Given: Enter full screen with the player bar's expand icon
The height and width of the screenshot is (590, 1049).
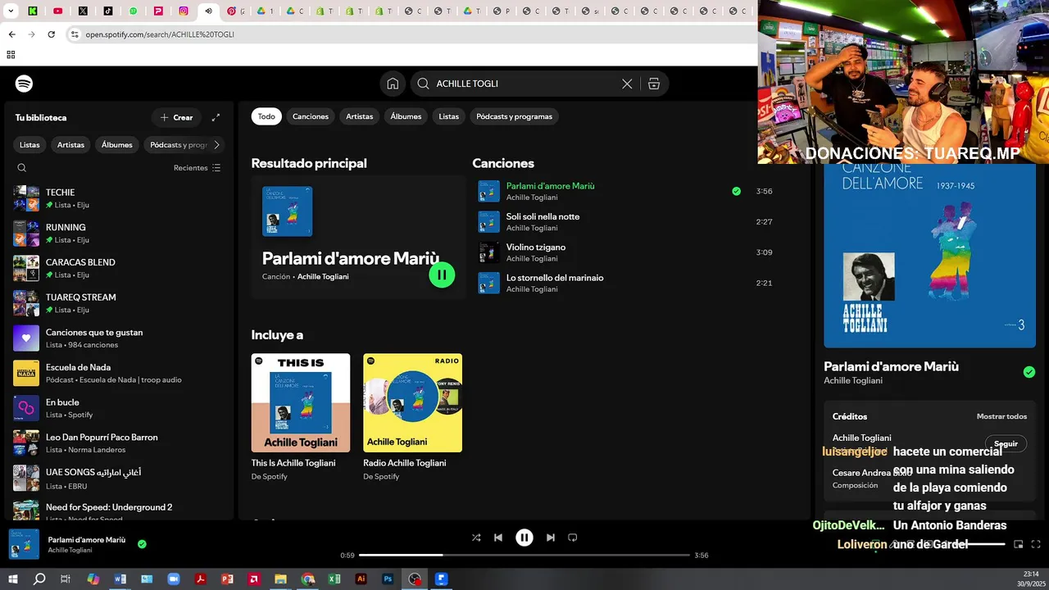Looking at the screenshot, I should (1036, 544).
